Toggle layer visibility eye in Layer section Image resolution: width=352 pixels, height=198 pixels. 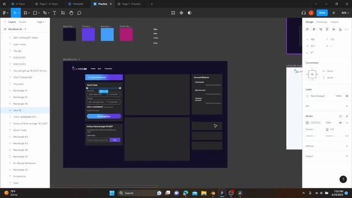click(x=347, y=96)
